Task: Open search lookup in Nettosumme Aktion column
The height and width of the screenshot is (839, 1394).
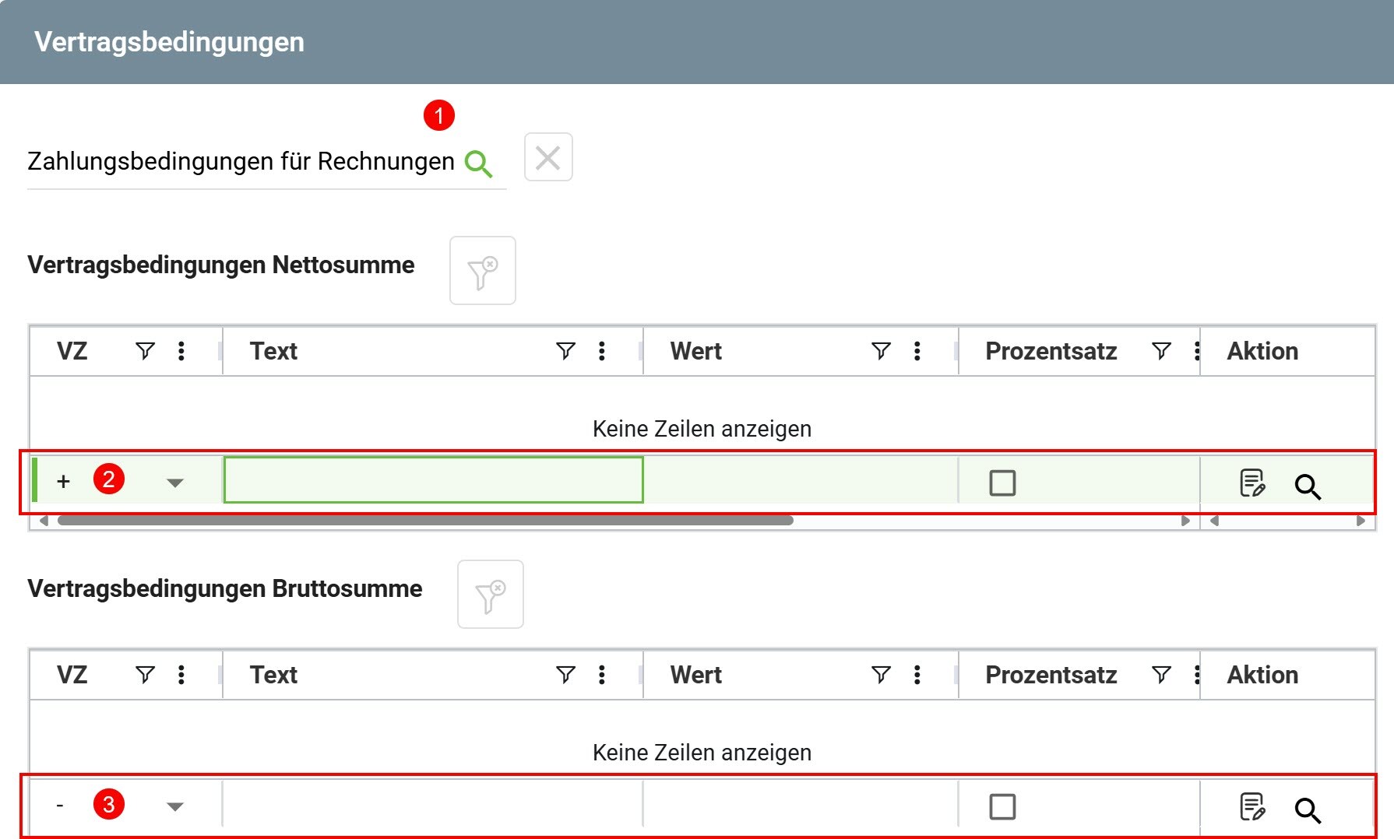Action: pyautogui.click(x=1307, y=486)
